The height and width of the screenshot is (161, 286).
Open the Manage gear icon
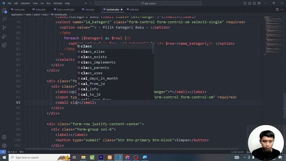(4, 145)
